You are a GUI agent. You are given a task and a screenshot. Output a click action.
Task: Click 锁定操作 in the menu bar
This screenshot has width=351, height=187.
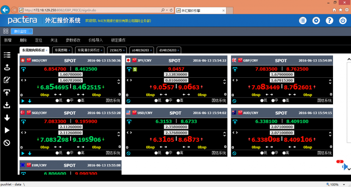point(118,40)
